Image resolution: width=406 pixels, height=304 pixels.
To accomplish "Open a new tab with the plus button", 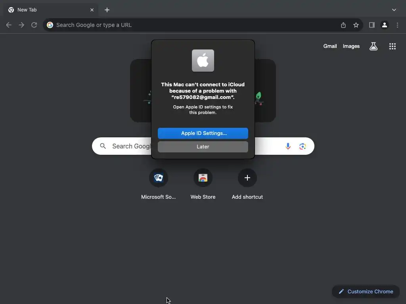I will 107,10.
